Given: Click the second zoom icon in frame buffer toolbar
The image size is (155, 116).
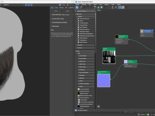Looking at the screenshot, I should [28, 5].
